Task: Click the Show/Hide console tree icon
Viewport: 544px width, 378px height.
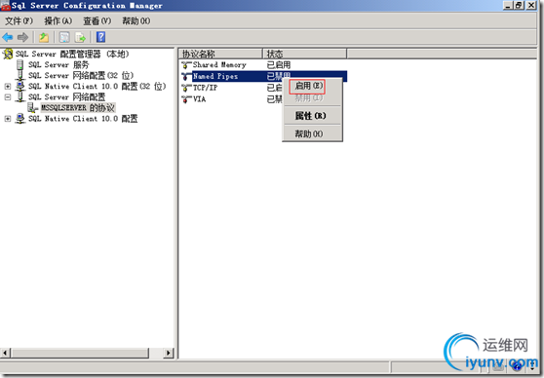Action: pyautogui.click(x=64, y=37)
